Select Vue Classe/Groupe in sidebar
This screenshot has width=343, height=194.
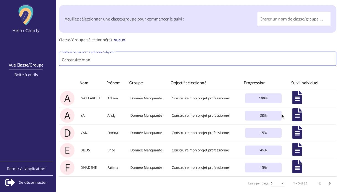[x=26, y=65]
